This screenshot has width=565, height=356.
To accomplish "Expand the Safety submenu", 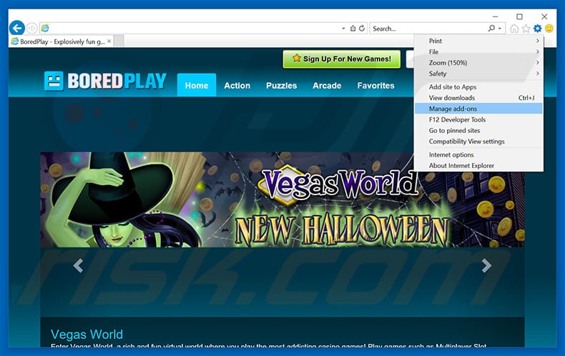I will point(478,73).
